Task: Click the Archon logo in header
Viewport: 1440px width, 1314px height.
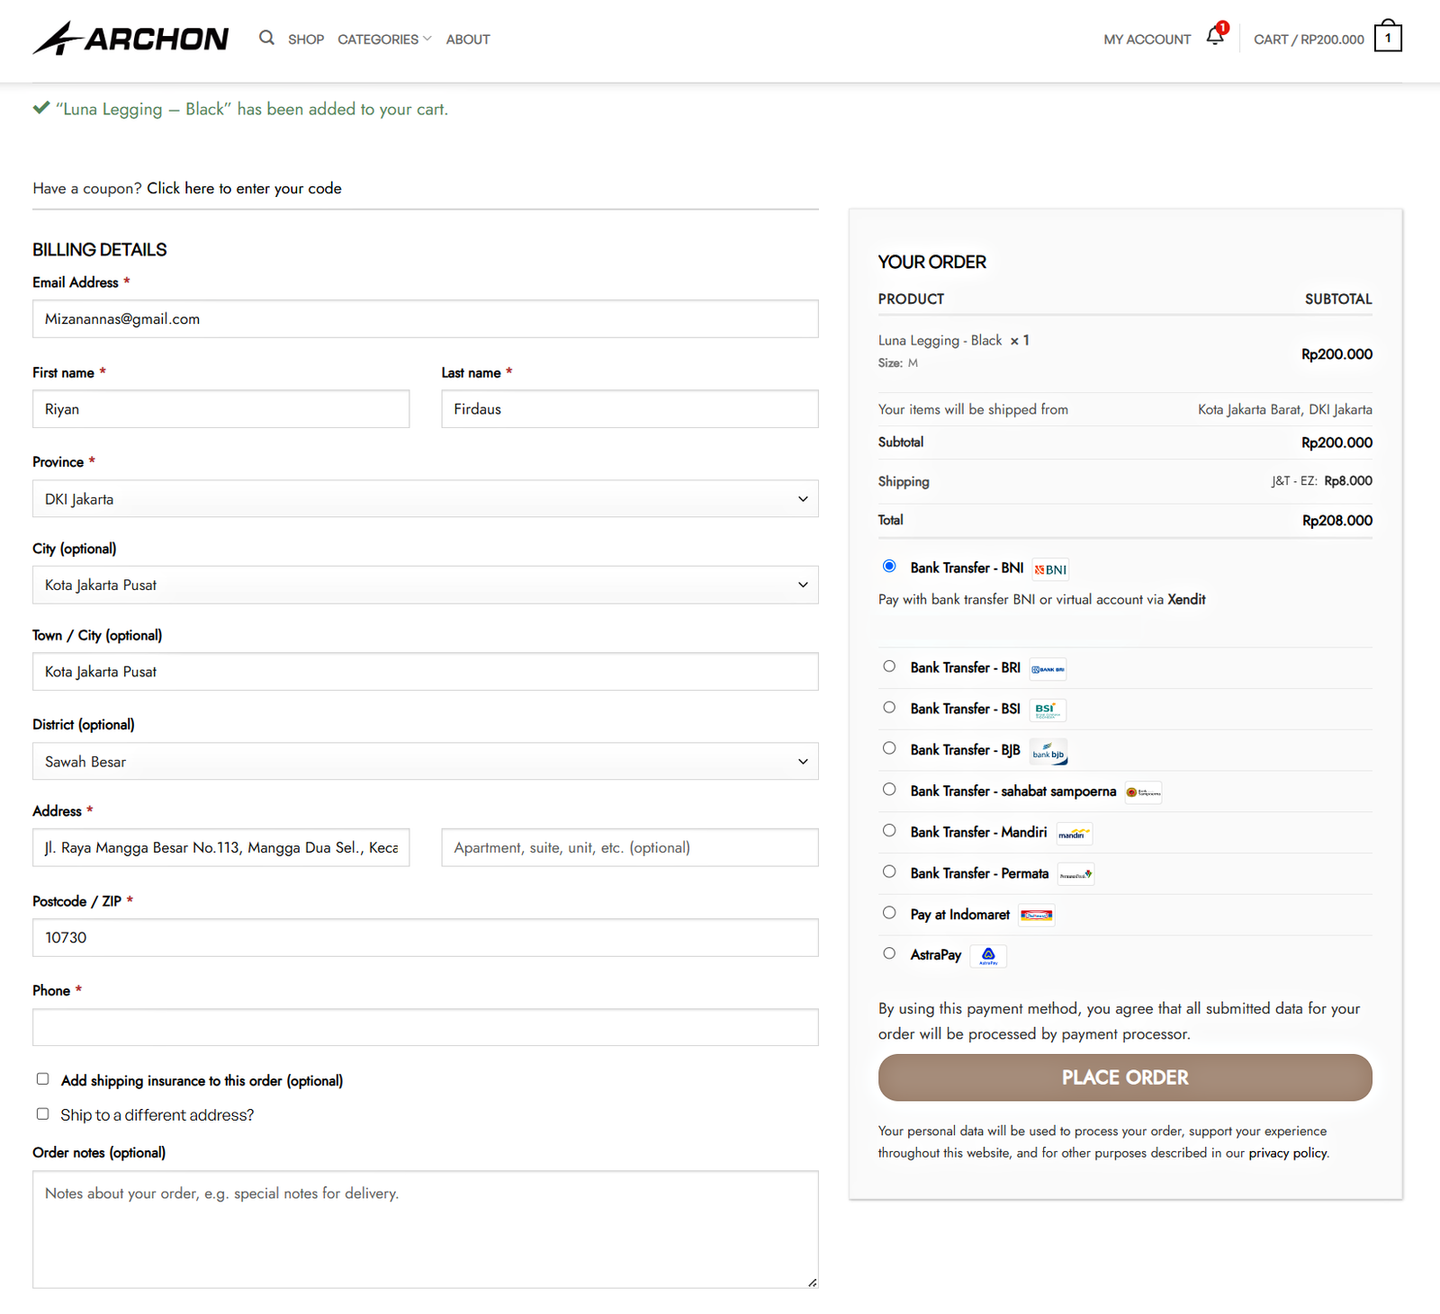Action: tap(130, 39)
